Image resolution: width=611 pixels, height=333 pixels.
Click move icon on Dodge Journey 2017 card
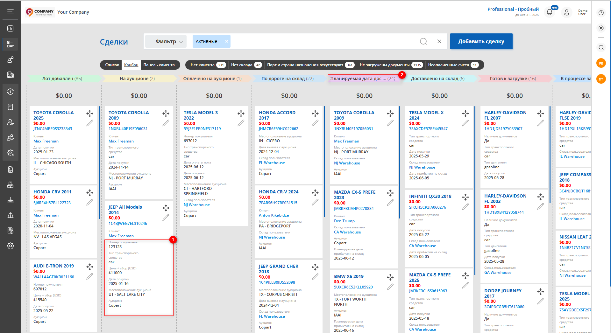point(541,292)
